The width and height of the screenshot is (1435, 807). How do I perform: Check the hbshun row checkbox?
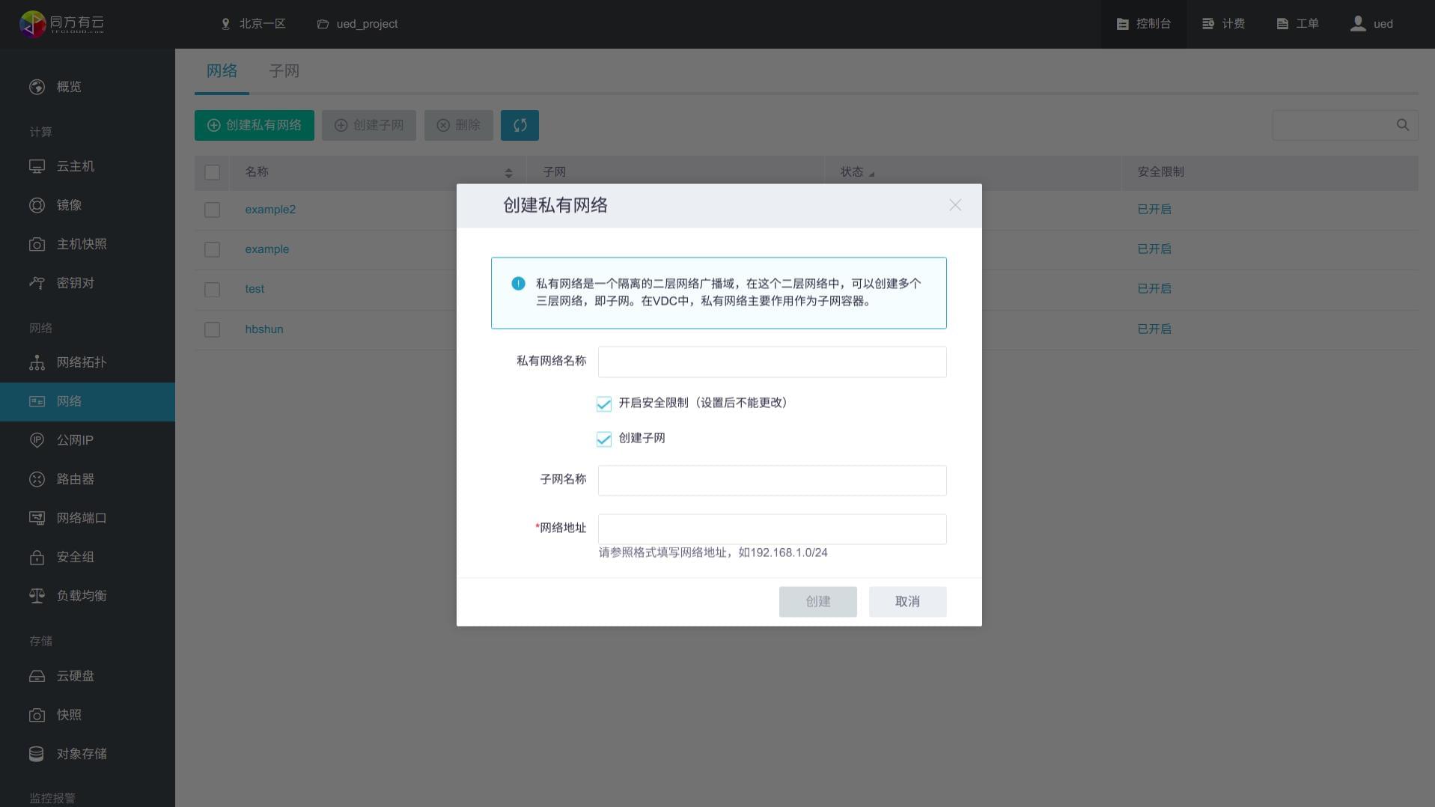tap(213, 329)
